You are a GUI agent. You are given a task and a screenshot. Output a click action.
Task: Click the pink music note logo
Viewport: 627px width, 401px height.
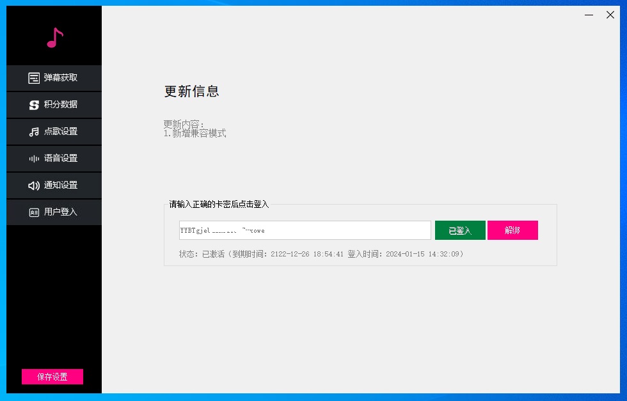(55, 38)
